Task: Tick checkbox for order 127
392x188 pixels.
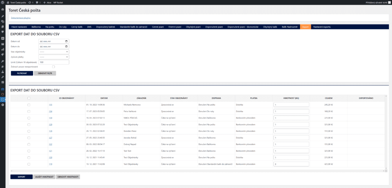Action: coord(29,138)
